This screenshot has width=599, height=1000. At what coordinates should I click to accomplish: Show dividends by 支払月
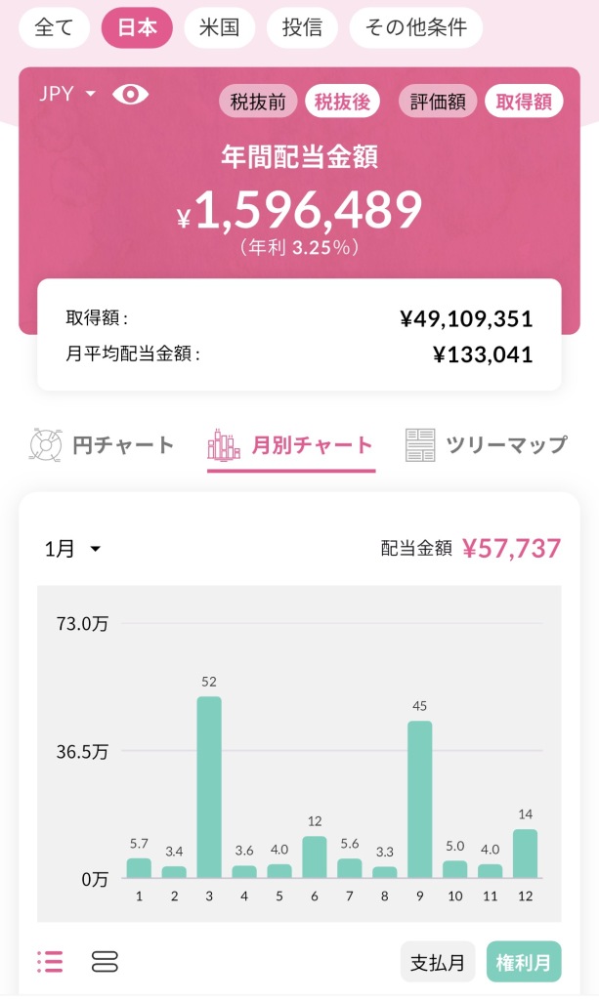438,962
